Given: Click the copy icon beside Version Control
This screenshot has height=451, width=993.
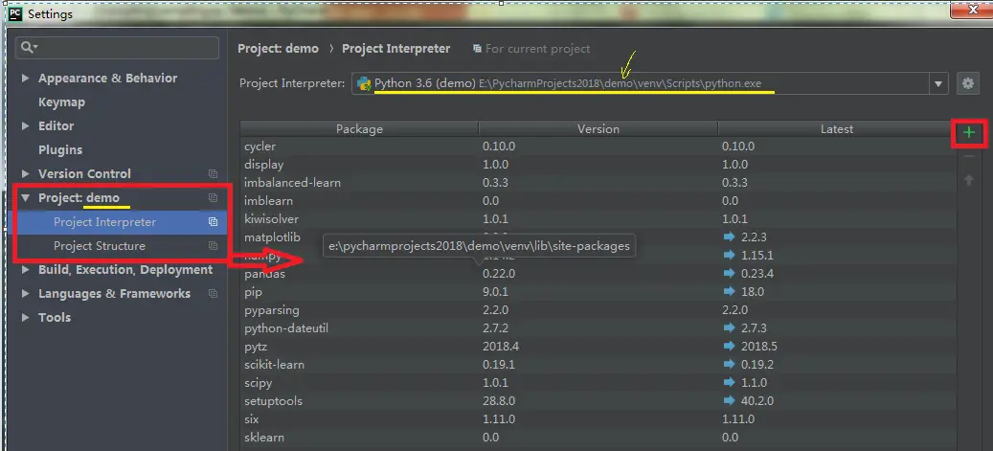Looking at the screenshot, I should pos(213,173).
